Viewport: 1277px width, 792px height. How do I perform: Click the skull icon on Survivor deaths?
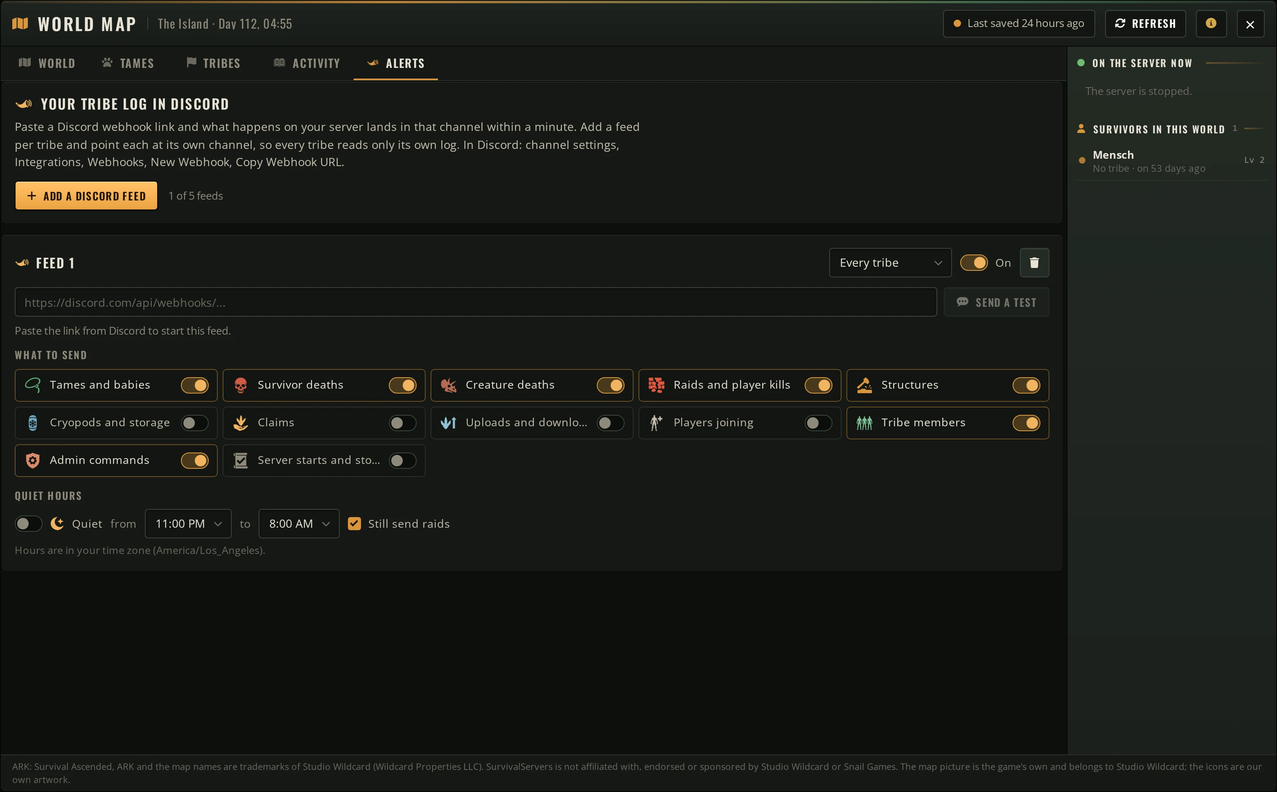[x=241, y=385]
